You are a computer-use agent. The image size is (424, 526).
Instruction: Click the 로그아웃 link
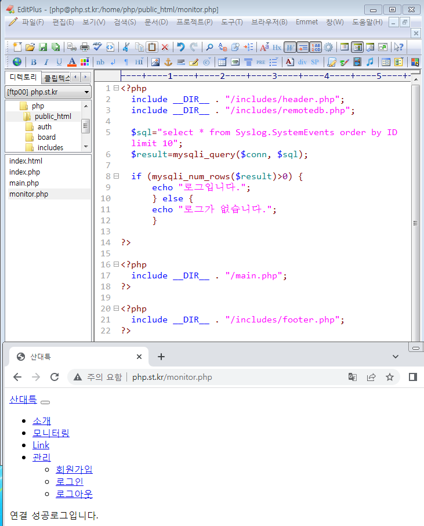pos(74,494)
